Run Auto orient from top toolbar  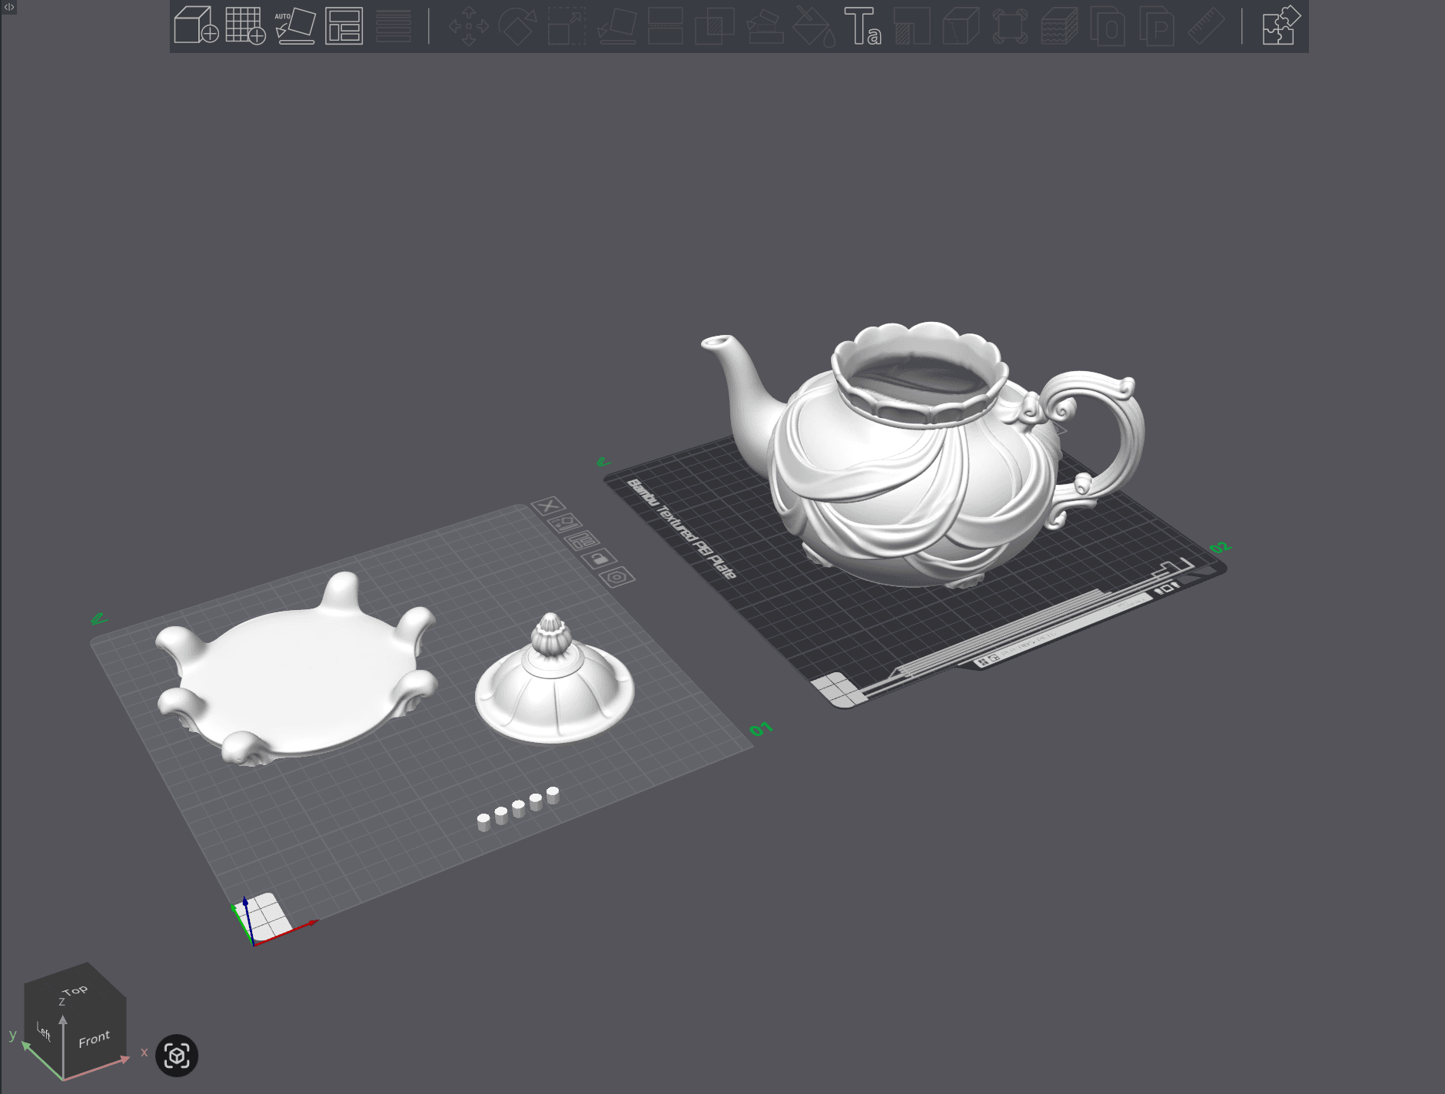pyautogui.click(x=295, y=25)
